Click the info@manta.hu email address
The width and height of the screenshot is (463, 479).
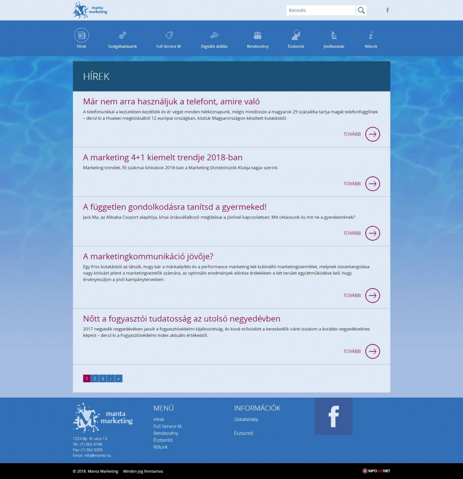pyautogui.click(x=97, y=456)
